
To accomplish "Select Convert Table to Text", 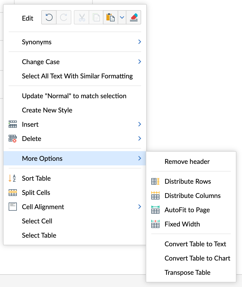I will coord(195,244).
